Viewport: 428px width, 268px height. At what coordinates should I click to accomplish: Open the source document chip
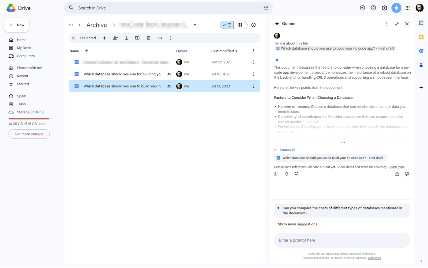point(330,158)
